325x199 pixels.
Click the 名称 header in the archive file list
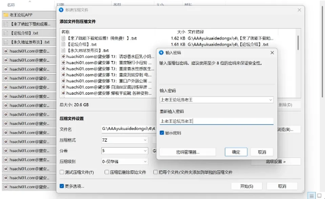pos(65,32)
